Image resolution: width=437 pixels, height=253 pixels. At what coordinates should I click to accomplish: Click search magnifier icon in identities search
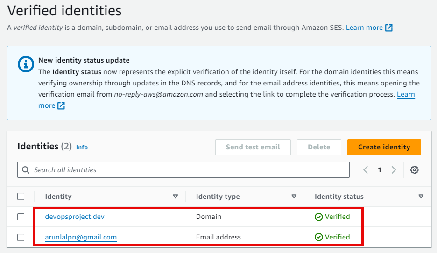[x=26, y=170]
